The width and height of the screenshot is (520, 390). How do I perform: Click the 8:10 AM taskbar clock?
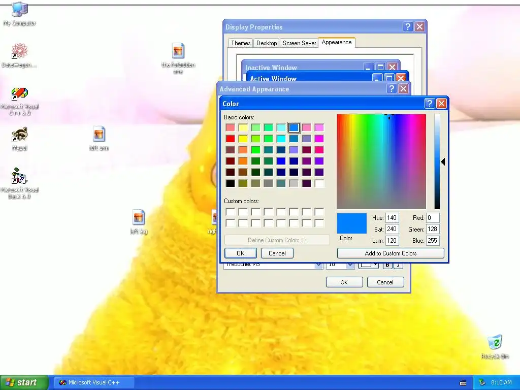point(501,382)
